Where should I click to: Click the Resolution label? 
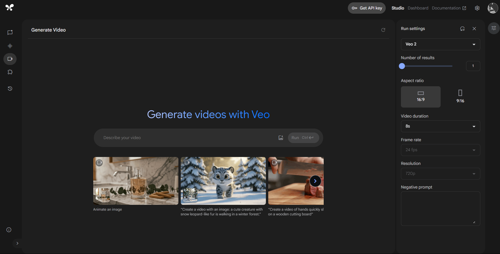[411, 164]
